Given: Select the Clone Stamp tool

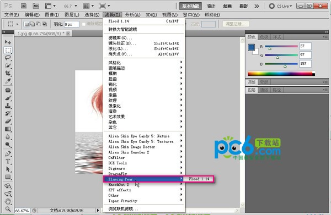Looking at the screenshot, I should (8, 106).
